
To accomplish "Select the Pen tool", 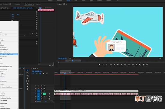I will click(28, 84).
